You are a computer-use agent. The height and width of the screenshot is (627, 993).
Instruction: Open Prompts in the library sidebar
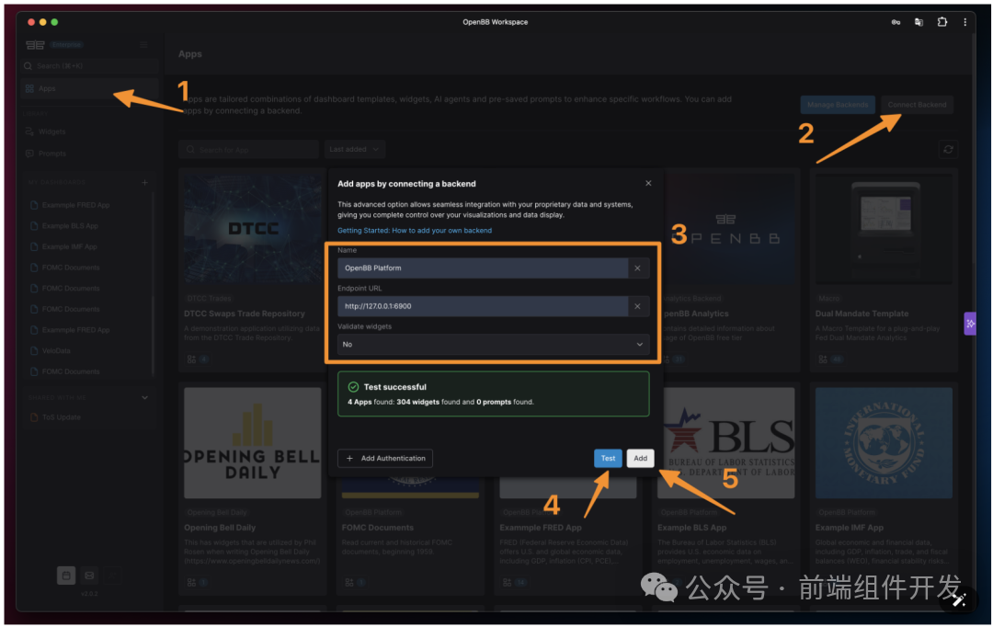(51, 154)
